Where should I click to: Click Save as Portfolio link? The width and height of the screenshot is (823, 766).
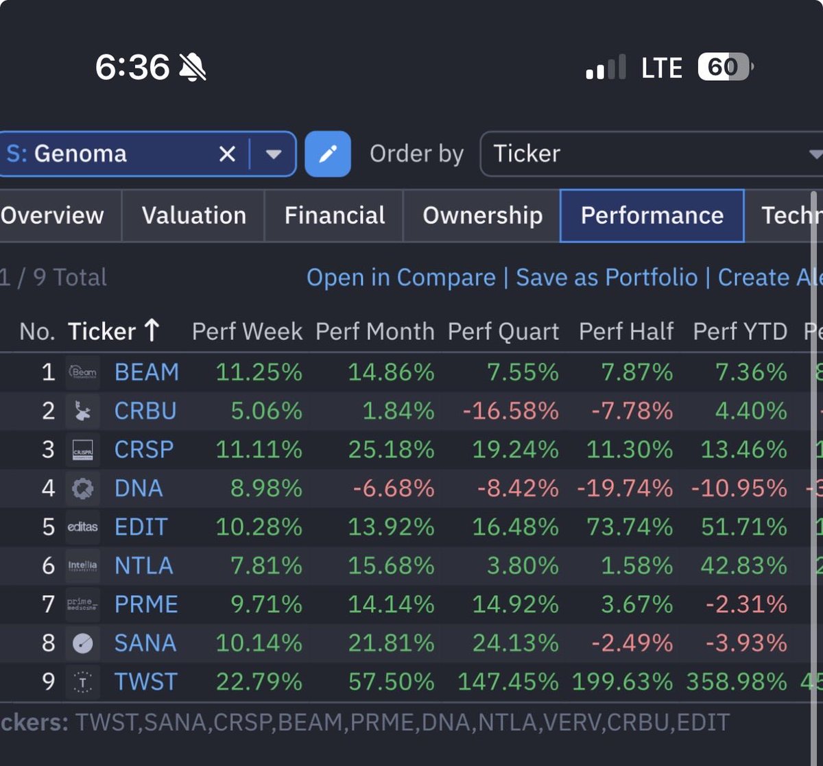607,278
